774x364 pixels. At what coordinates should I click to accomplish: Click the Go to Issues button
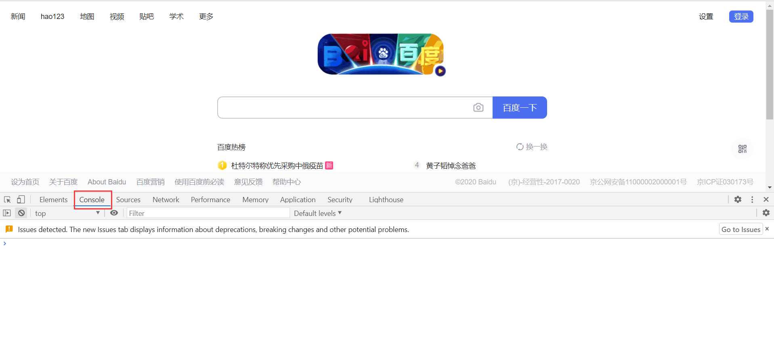[x=741, y=229]
